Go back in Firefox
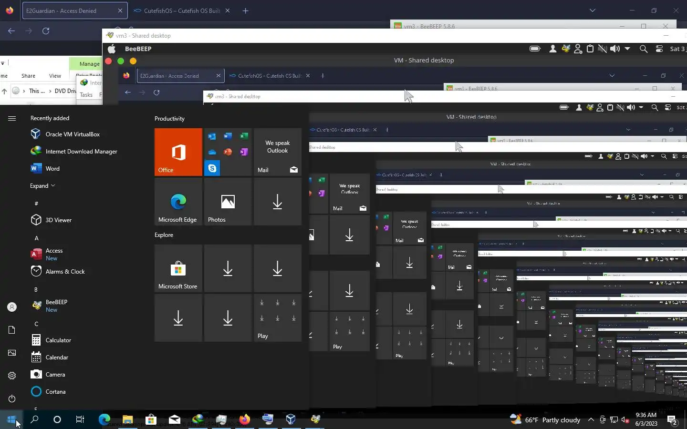Screen dimensions: 687x429 11,31
